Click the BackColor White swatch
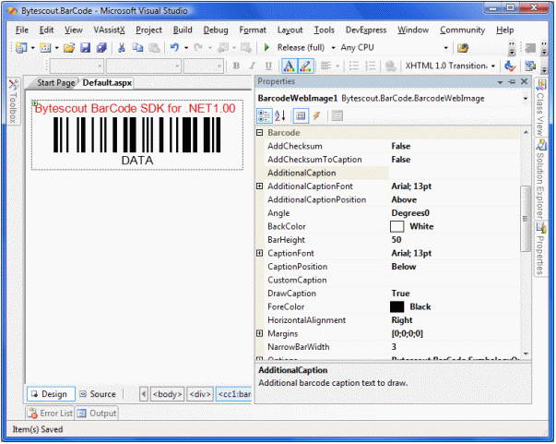Screen dimensions: 556x444 coord(396,226)
